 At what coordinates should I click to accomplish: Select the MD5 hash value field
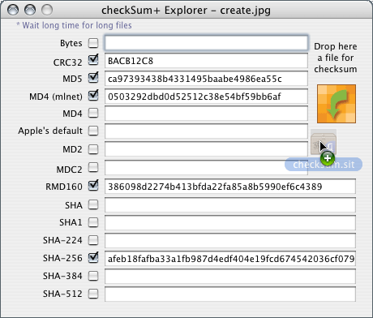pos(206,79)
